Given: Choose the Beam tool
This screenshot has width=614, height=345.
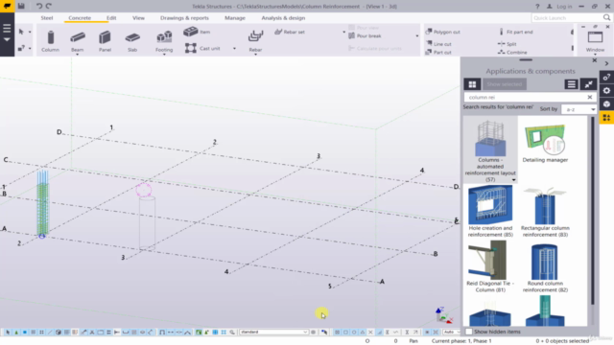Looking at the screenshot, I should [77, 41].
